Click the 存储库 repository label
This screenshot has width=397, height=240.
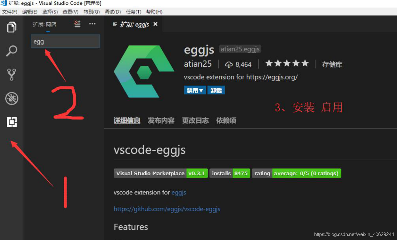pos(332,64)
